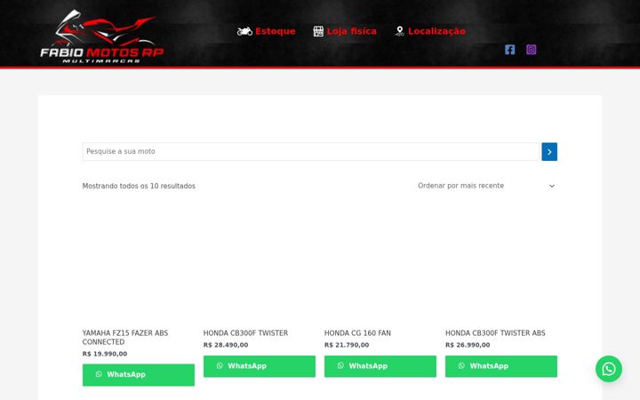Click the price R$ 21.790,00

click(x=347, y=345)
